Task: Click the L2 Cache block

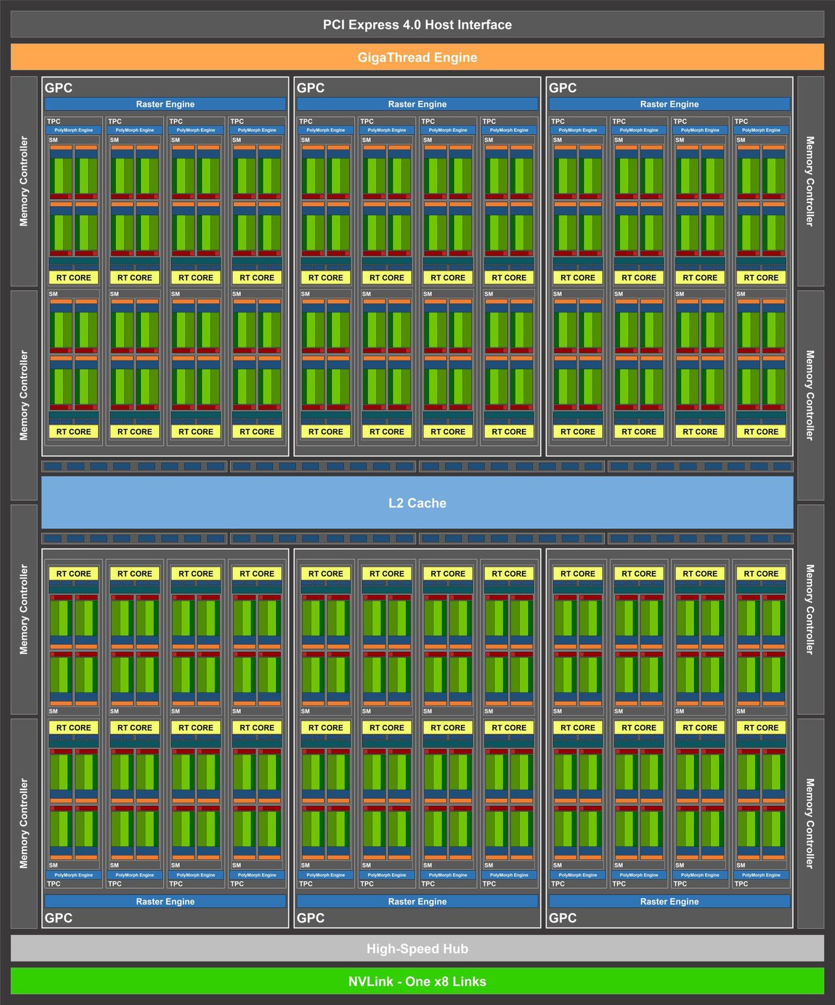Action: [417, 502]
